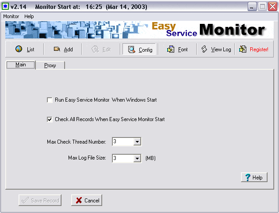Switch to the Main tab
This screenshot has width=279, height=213.
(x=21, y=65)
